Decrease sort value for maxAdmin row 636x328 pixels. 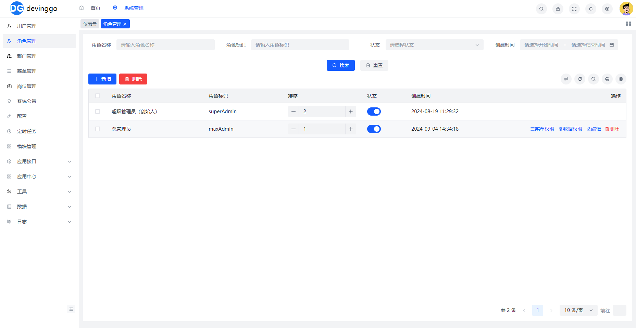[294, 129]
